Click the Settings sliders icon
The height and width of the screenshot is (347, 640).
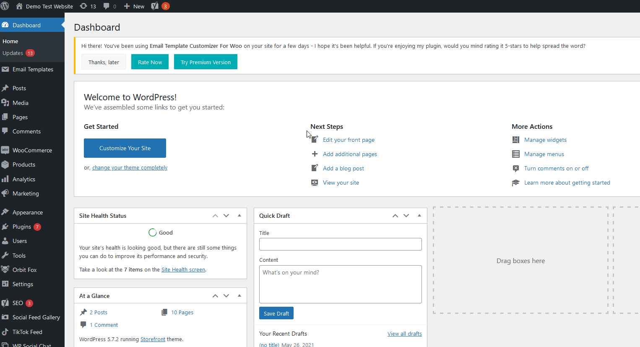point(5,284)
